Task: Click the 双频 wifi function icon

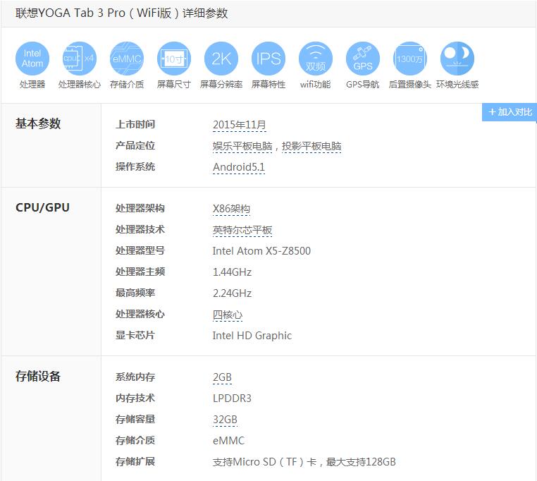Action: 316,59
